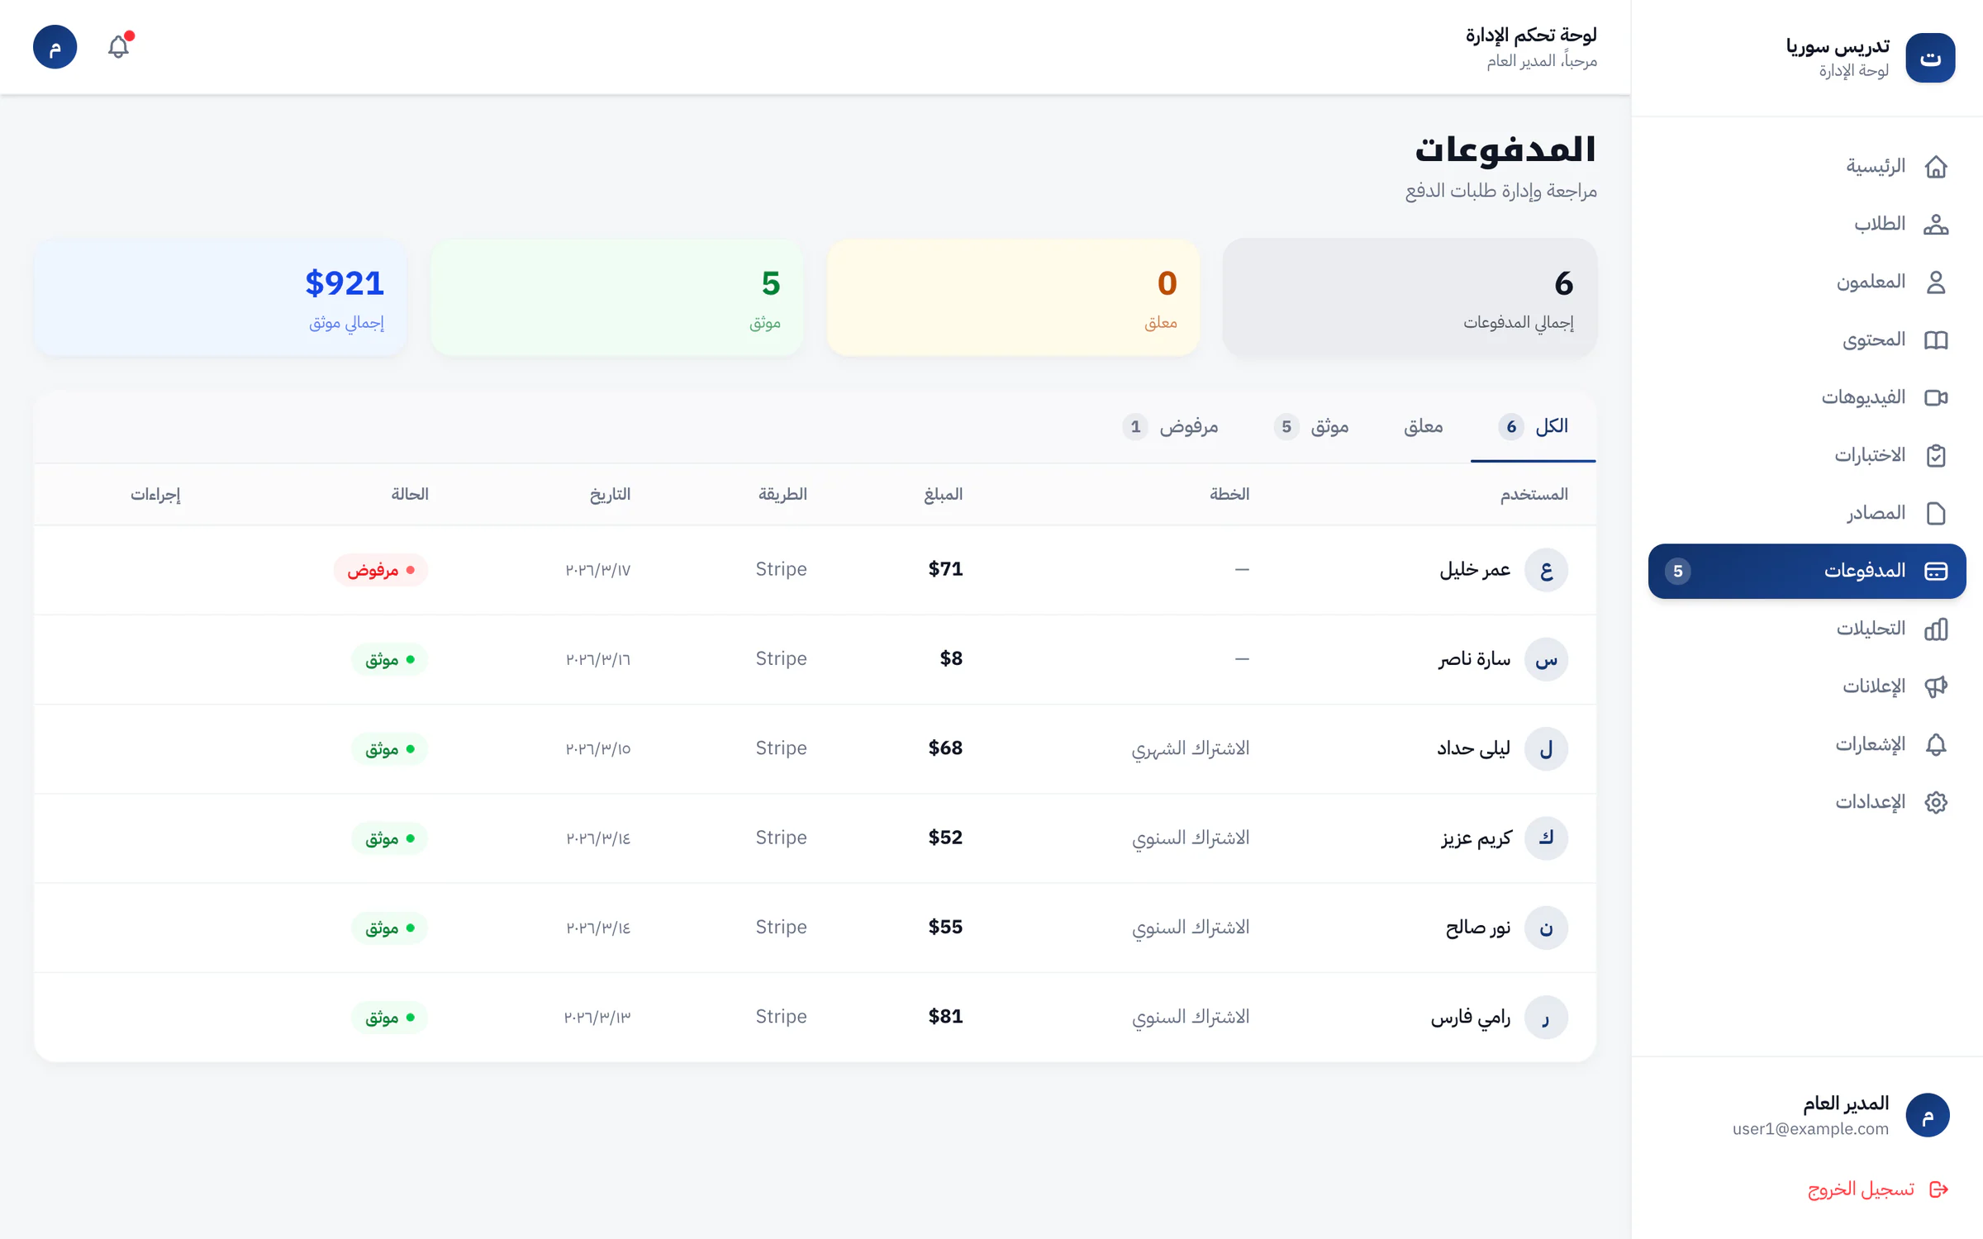Screen dimensions: 1983x1239
Task: Click the مرفوض status badge for عمر خليل
Action: pyautogui.click(x=381, y=570)
